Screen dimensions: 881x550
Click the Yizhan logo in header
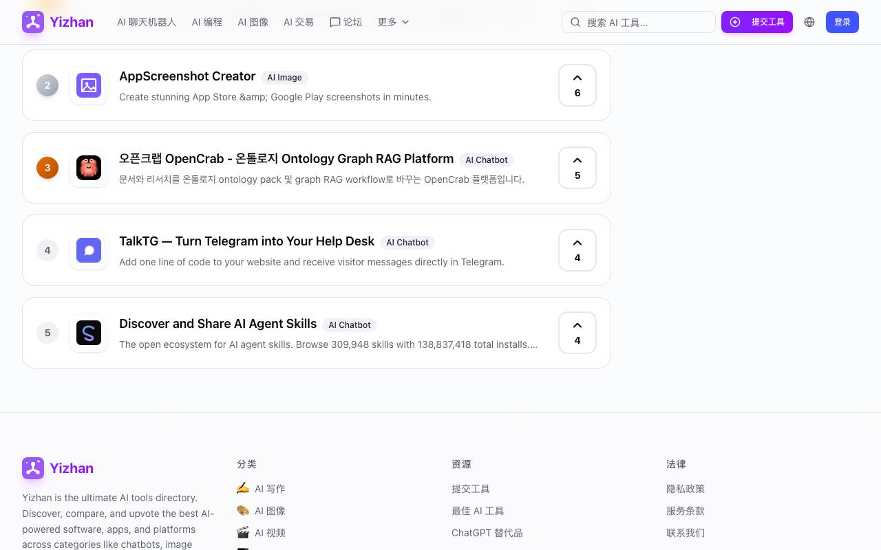(x=58, y=22)
